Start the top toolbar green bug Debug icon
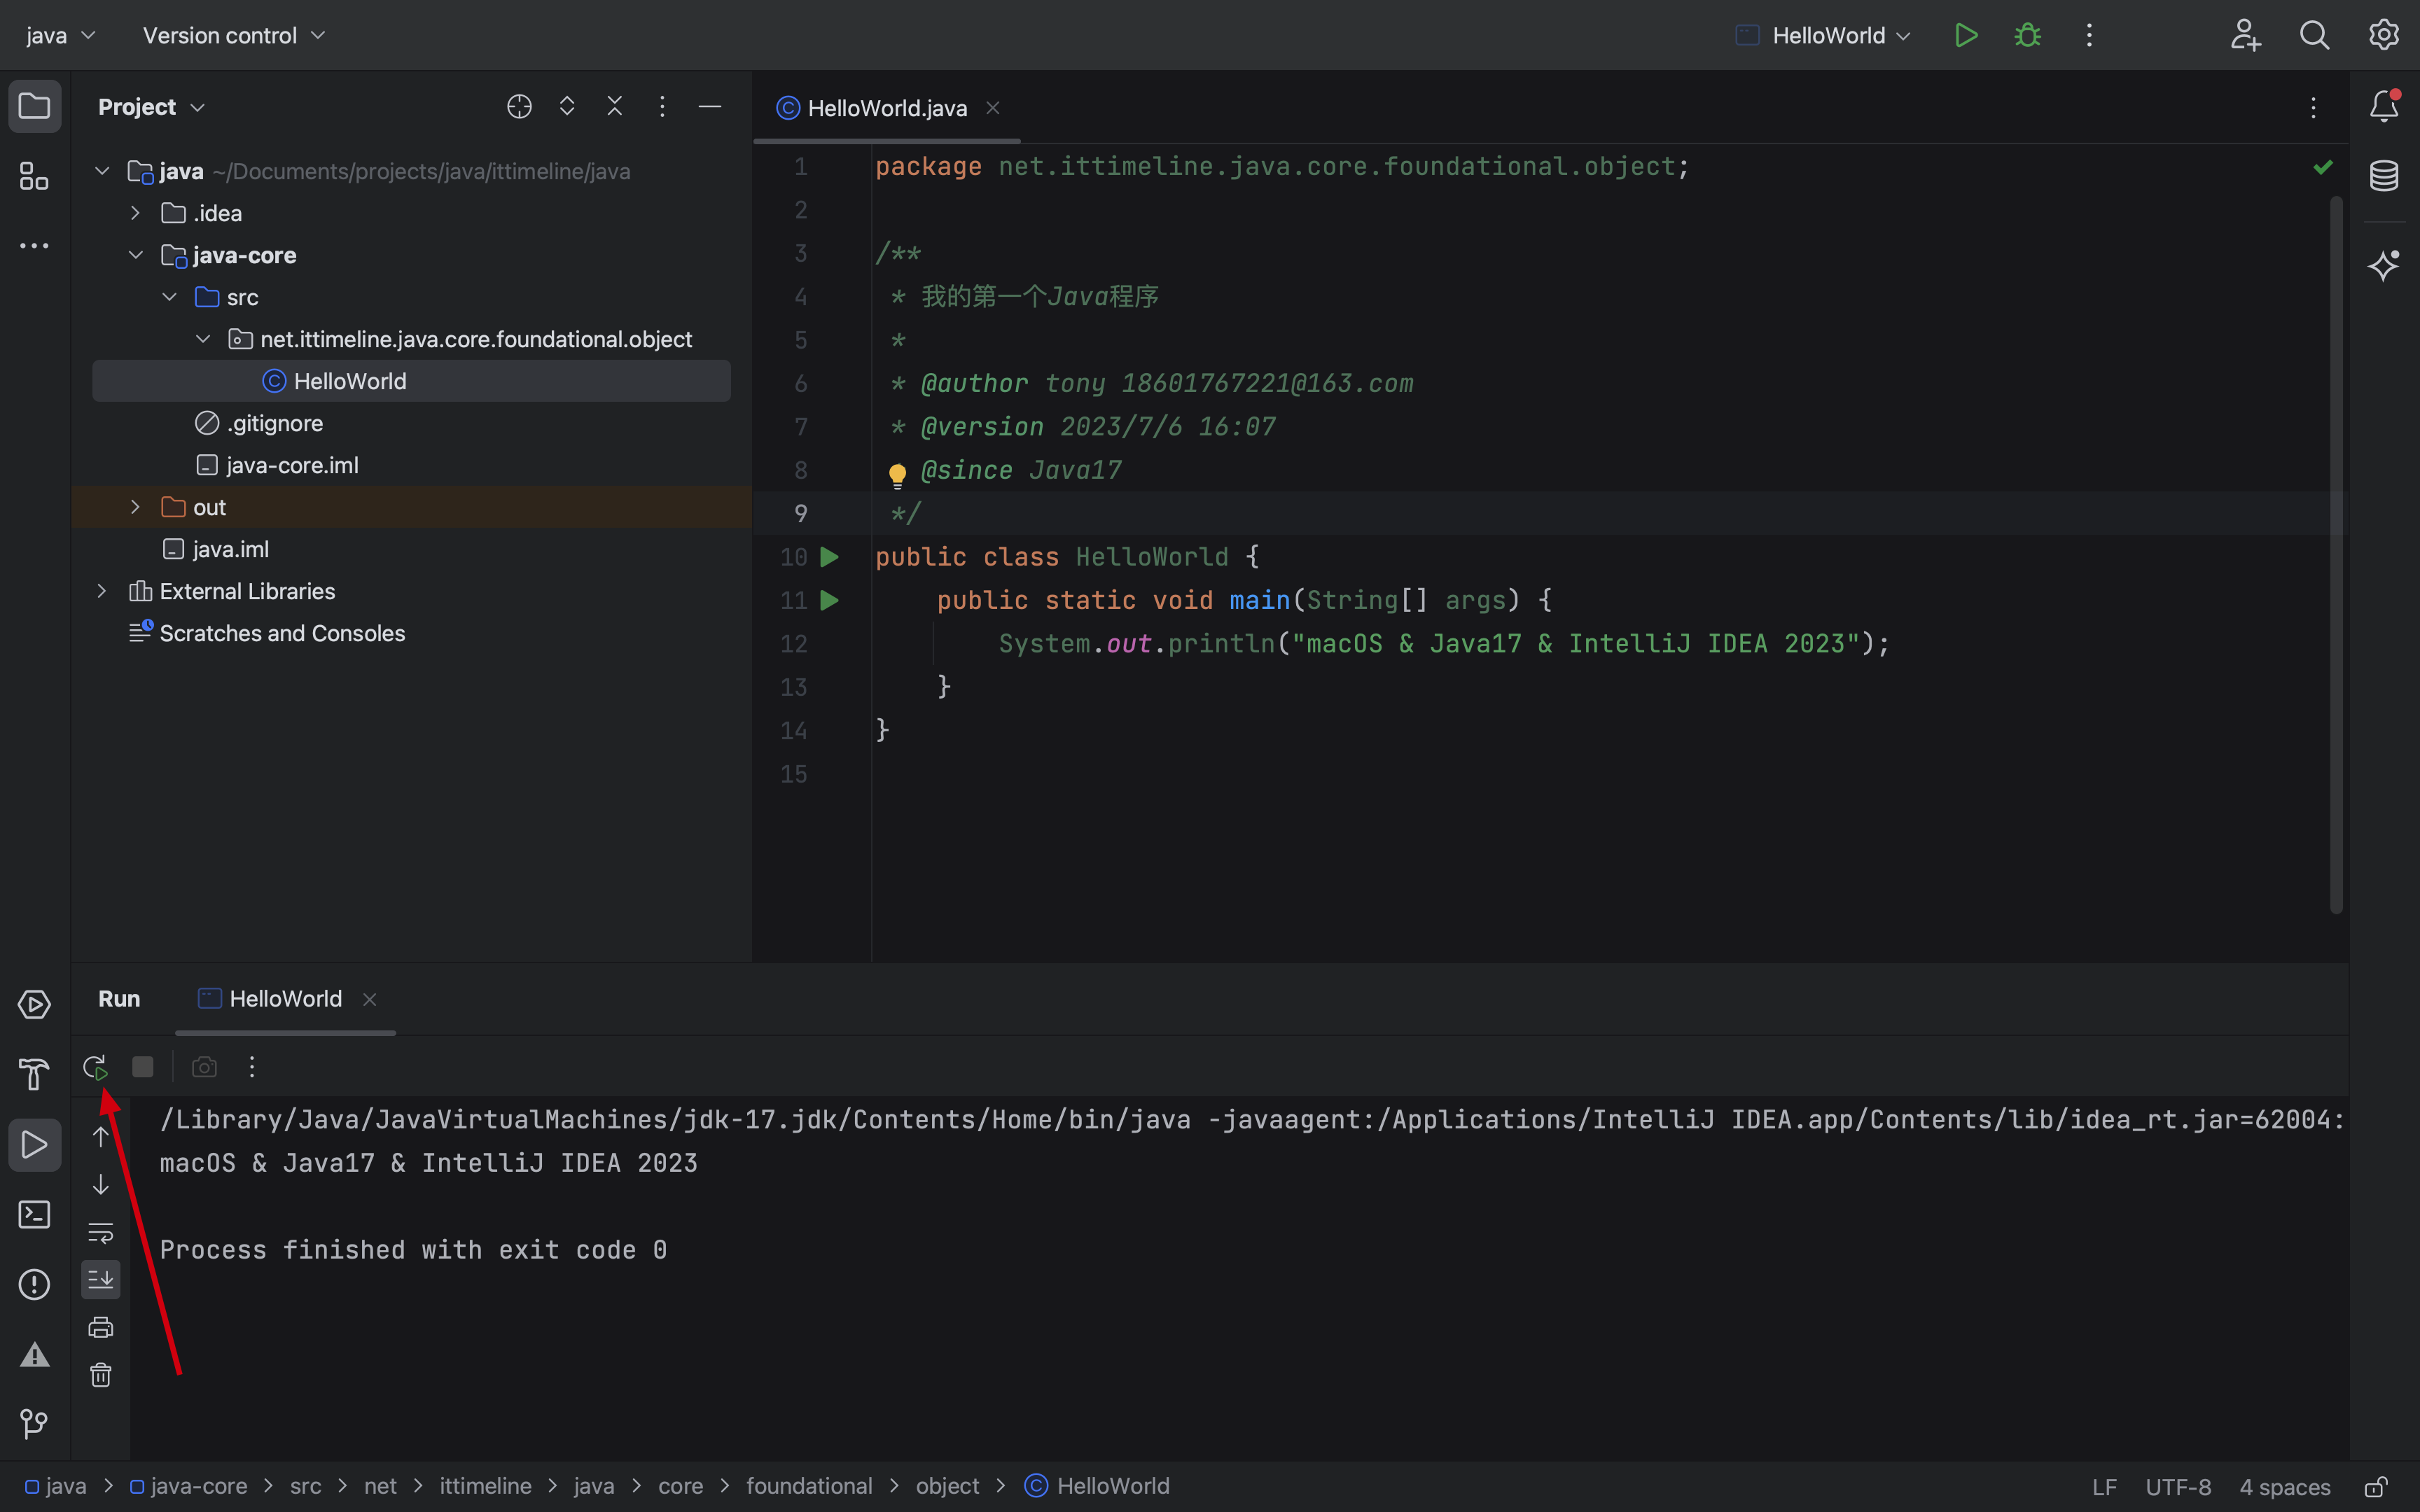Image resolution: width=2420 pixels, height=1512 pixels. [x=2027, y=35]
